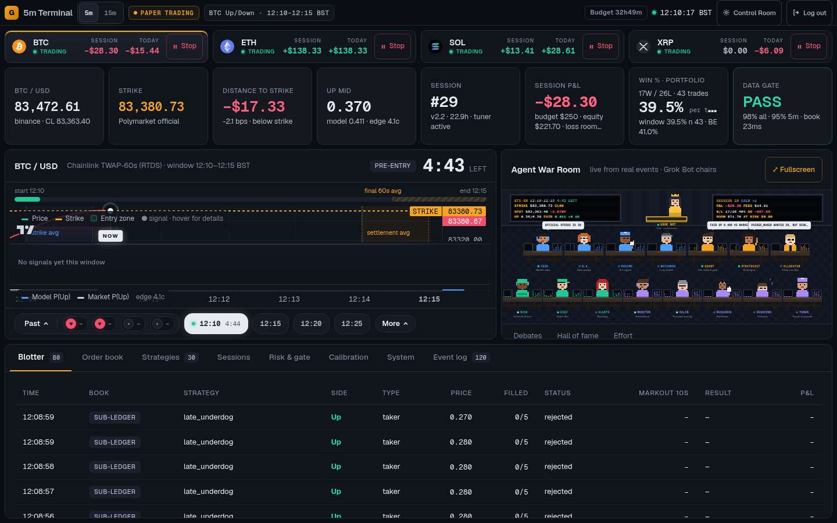Image resolution: width=837 pixels, height=523 pixels.
Task: Select the Quant agent avatar
Action: tap(707, 242)
